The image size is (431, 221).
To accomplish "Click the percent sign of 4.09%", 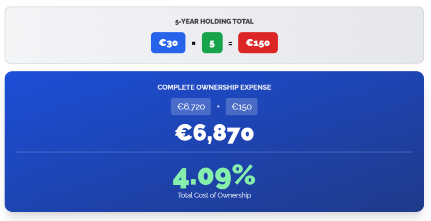I will click(x=244, y=176).
